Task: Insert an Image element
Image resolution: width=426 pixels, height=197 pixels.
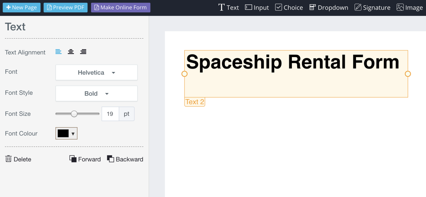Action: click(x=409, y=7)
